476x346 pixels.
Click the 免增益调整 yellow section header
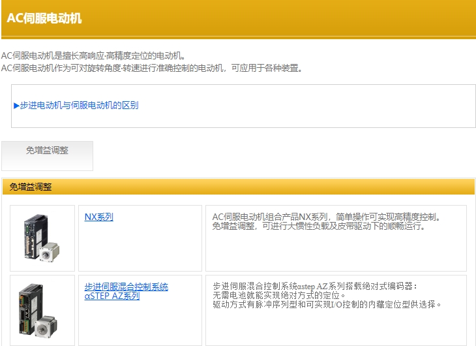click(x=238, y=187)
